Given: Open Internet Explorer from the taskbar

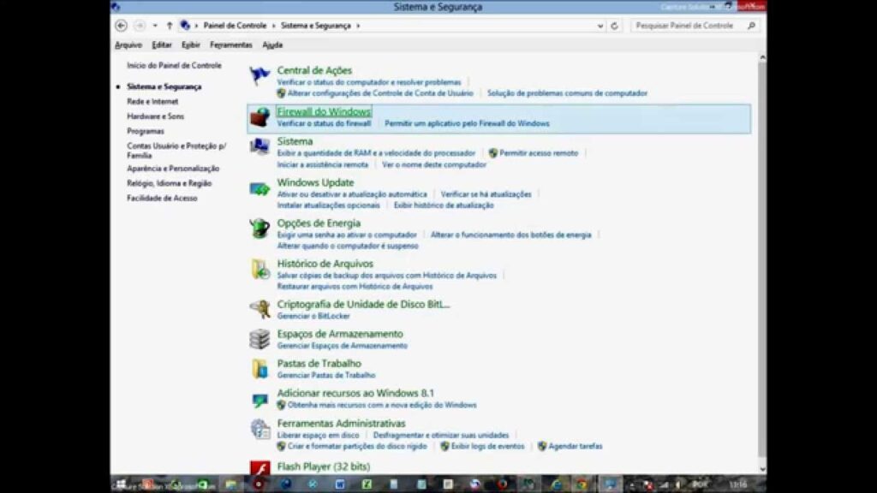Looking at the screenshot, I should 555,484.
